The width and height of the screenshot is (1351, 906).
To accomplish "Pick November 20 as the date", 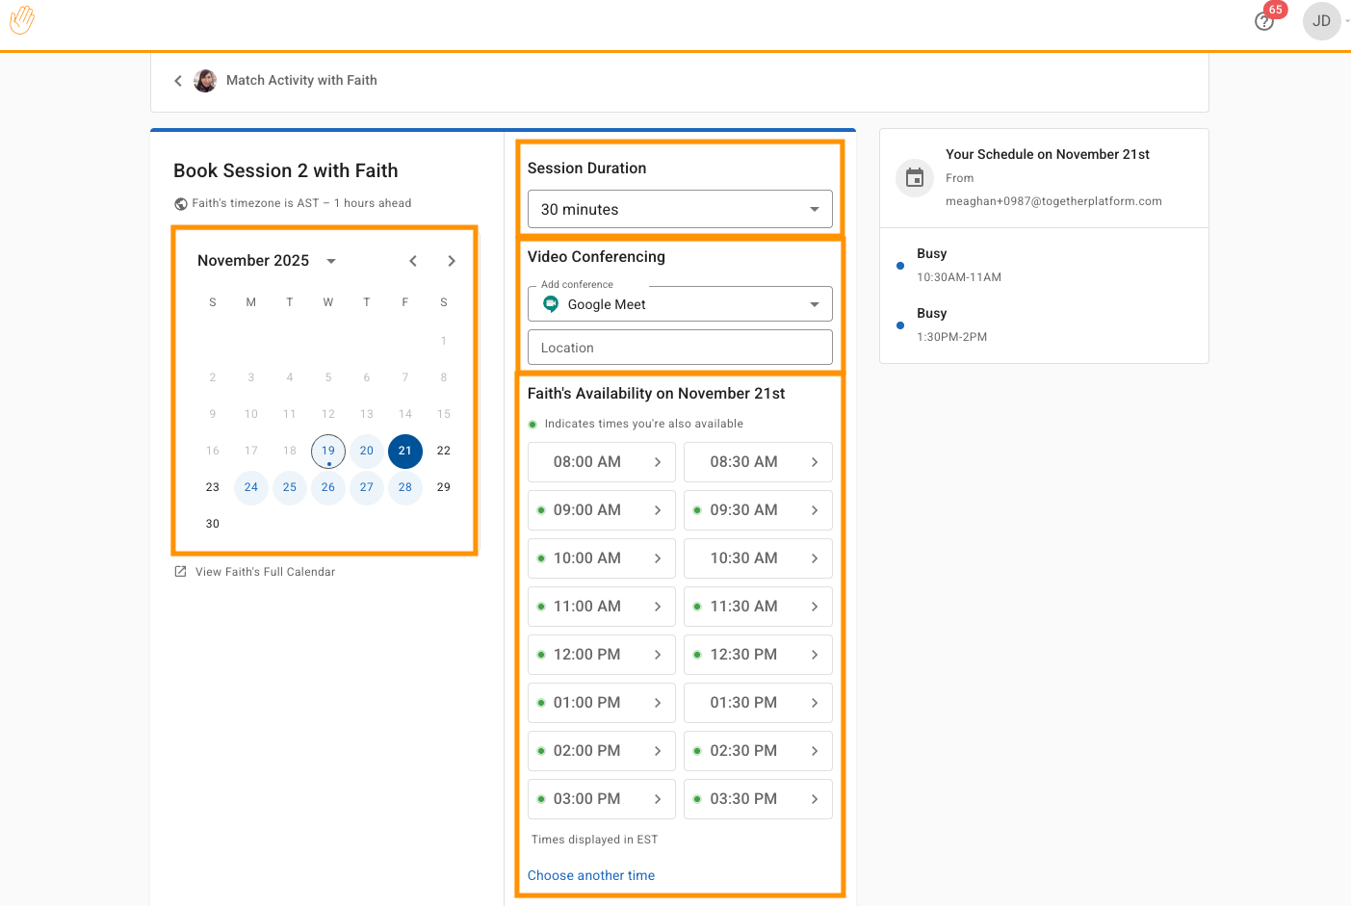I will tap(367, 451).
